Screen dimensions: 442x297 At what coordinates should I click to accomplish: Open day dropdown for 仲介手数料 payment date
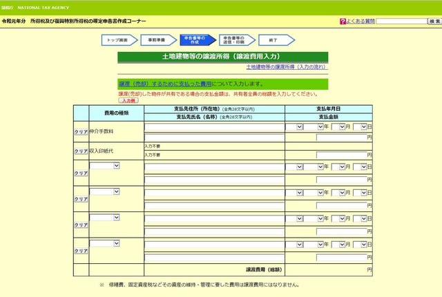pos(360,127)
